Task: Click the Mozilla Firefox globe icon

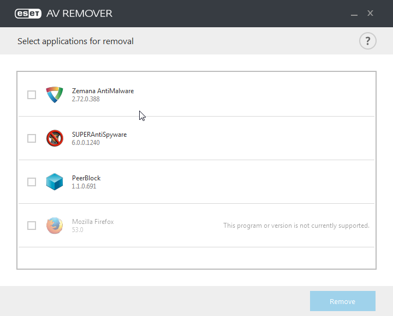Action: click(x=55, y=226)
